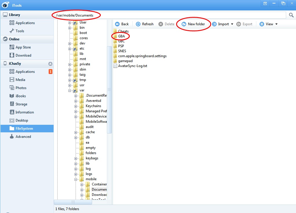This screenshot has width=296, height=213.
Task: Click the View list icon
Action: click(262, 24)
